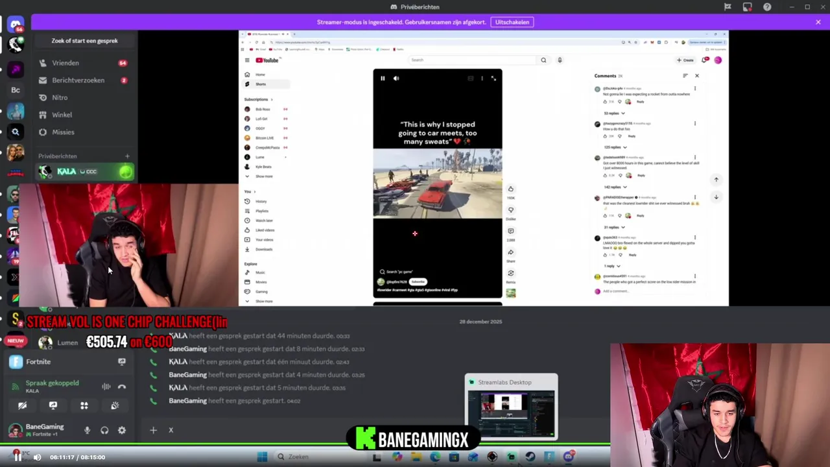
Task: Select the KALA direct message conversation
Action: point(84,172)
